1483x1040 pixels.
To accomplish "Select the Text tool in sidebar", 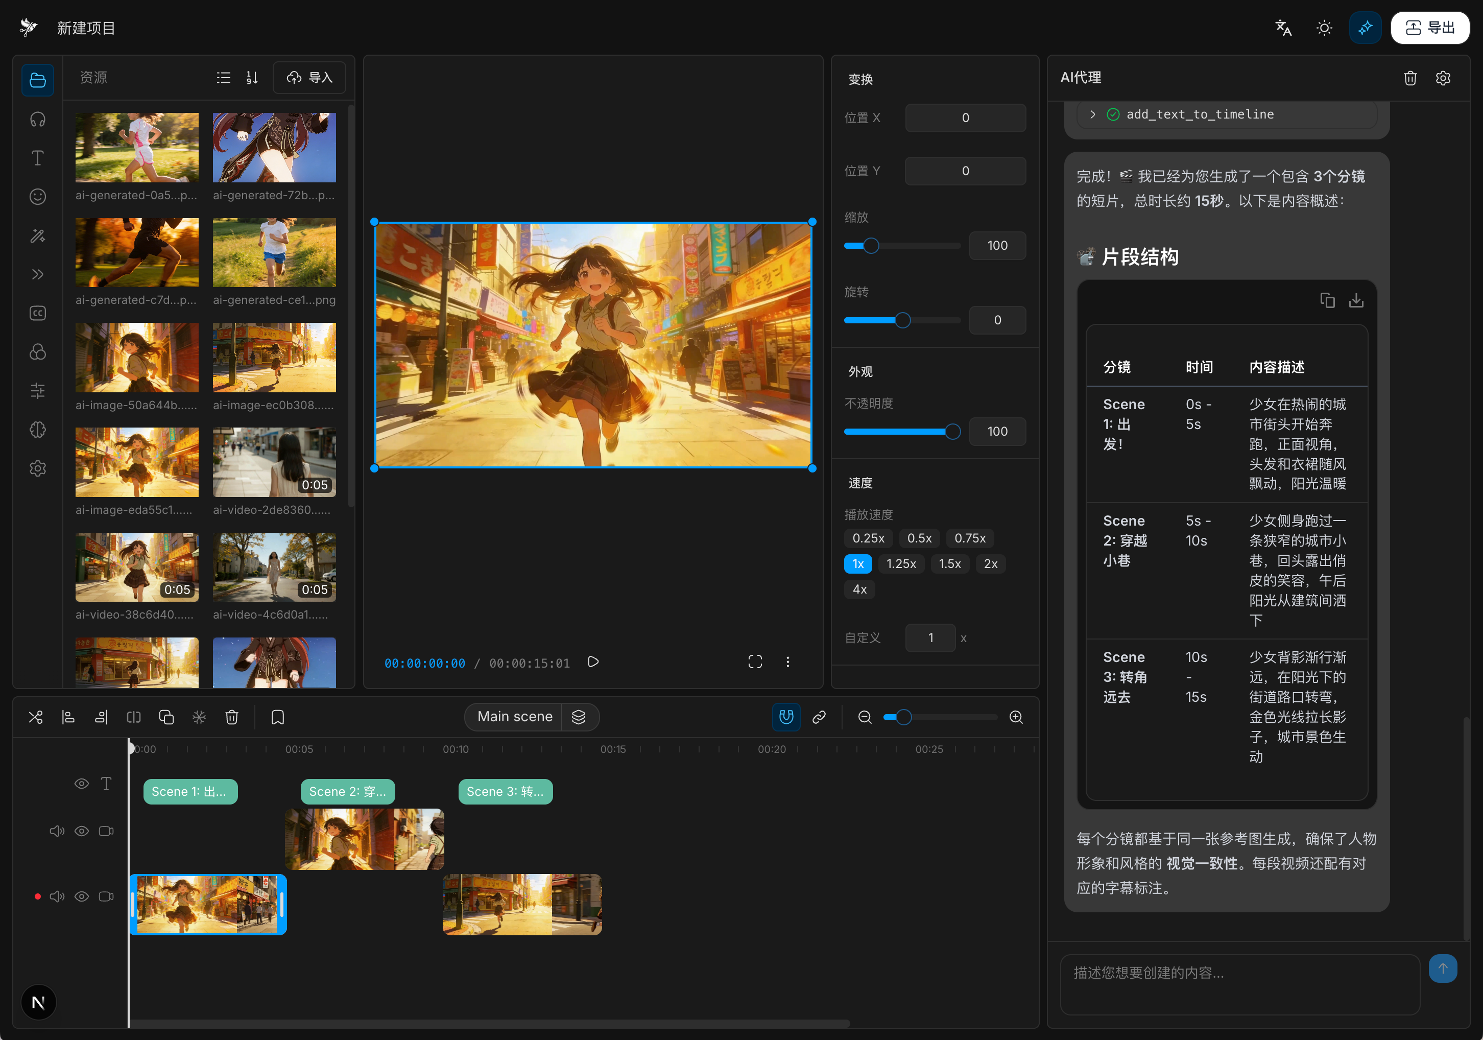I will click(x=37, y=158).
